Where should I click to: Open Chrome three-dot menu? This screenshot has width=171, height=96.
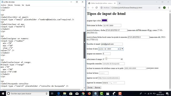pos(168,8)
